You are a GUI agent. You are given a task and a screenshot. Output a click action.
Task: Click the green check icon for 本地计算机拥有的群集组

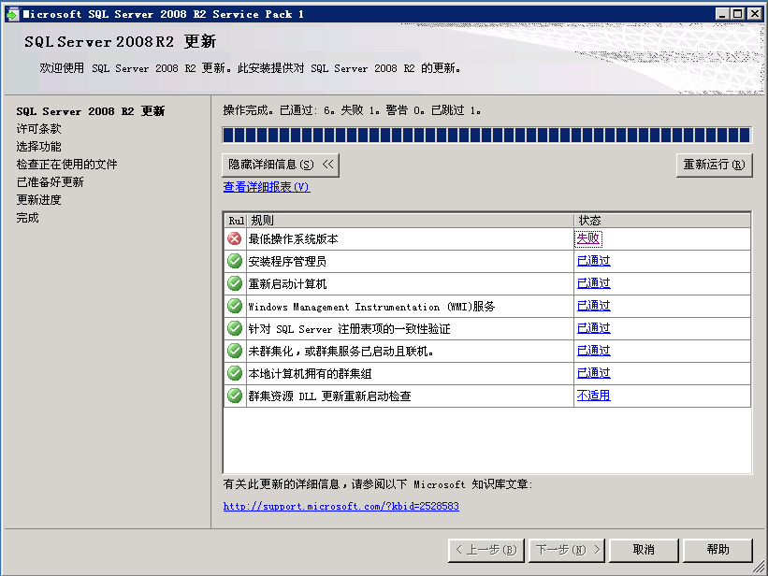235,373
